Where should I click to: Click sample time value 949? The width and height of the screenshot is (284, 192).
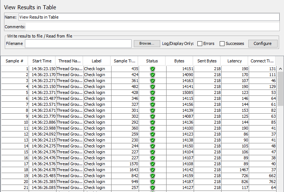click(135, 182)
